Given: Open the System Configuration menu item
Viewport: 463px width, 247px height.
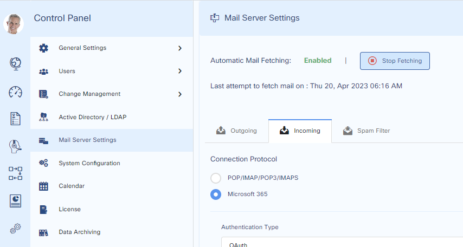Looking at the screenshot, I should tap(89, 163).
